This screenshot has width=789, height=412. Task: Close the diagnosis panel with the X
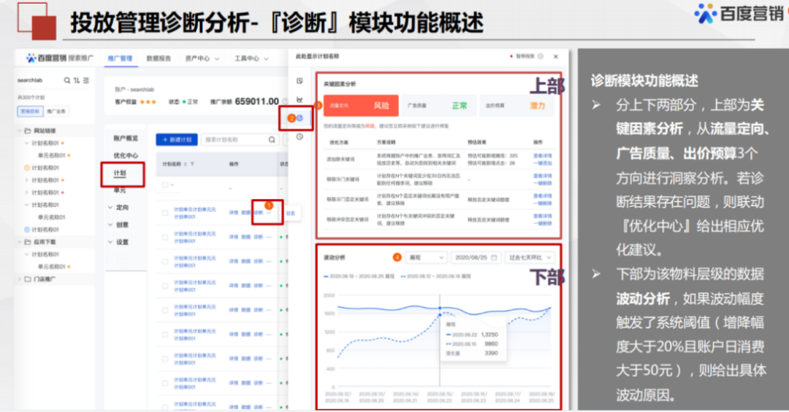coord(556,56)
